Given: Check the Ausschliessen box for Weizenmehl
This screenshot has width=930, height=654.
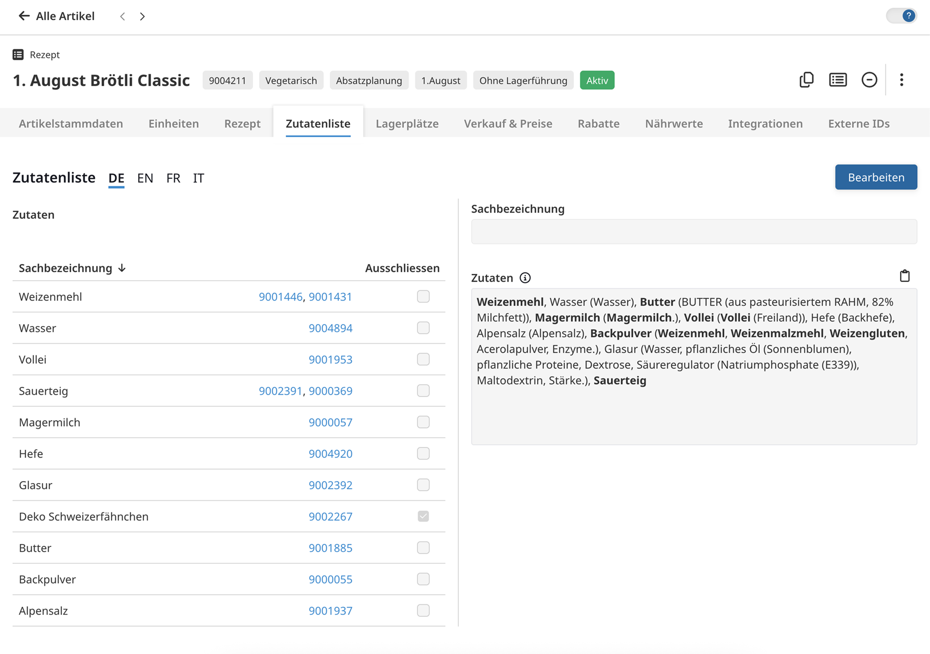Looking at the screenshot, I should [x=423, y=296].
